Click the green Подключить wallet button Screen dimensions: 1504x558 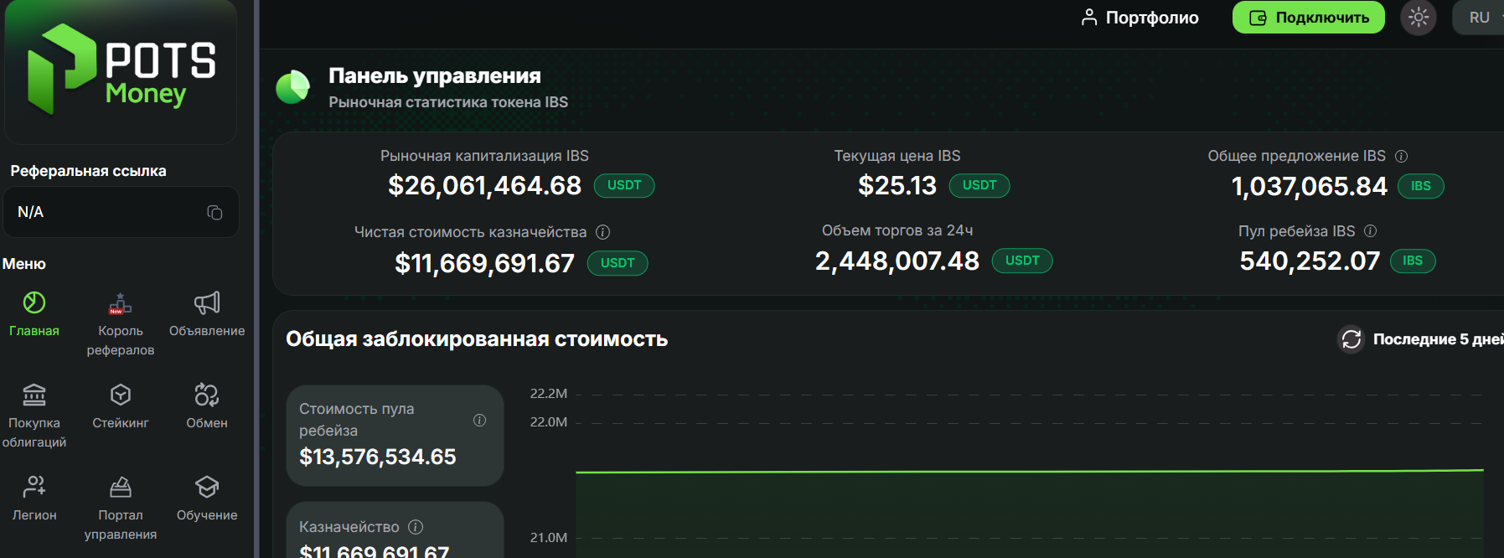coord(1308,18)
